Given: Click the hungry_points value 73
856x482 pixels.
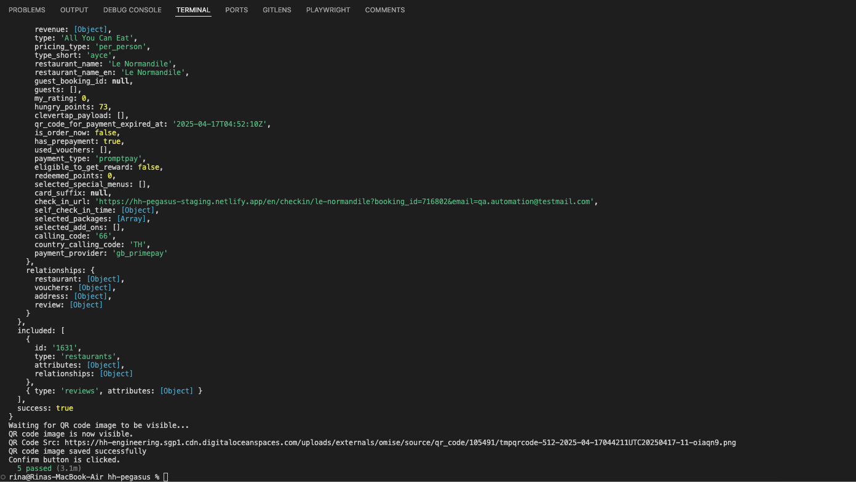Looking at the screenshot, I should tap(103, 107).
